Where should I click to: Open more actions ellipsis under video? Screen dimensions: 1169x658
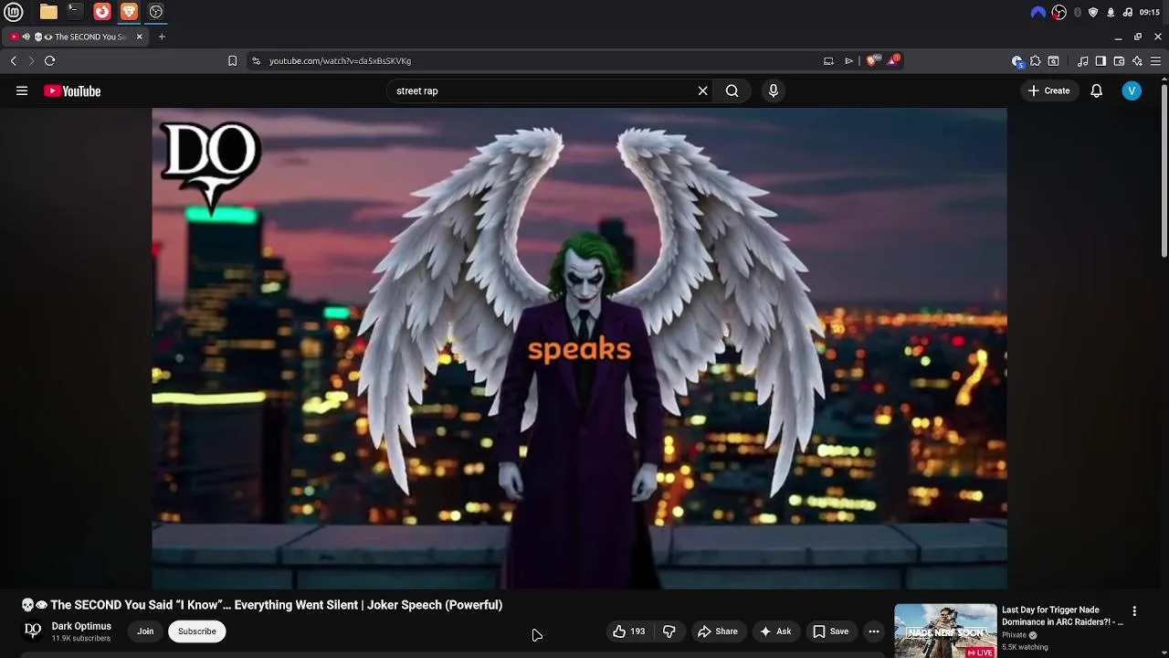pos(874,631)
